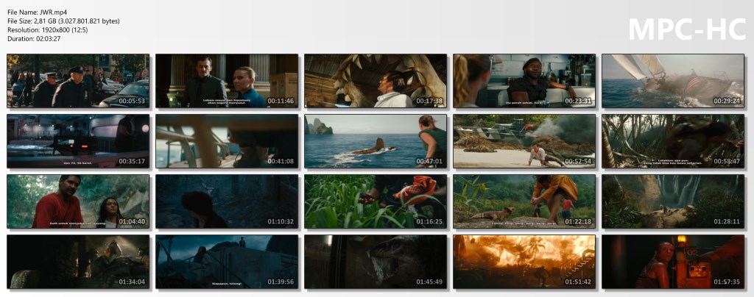Image resolution: width=754 pixels, height=297 pixels.
Task: Select the small dinosaur thumbnail at 01:22:18
Action: [x=524, y=201]
